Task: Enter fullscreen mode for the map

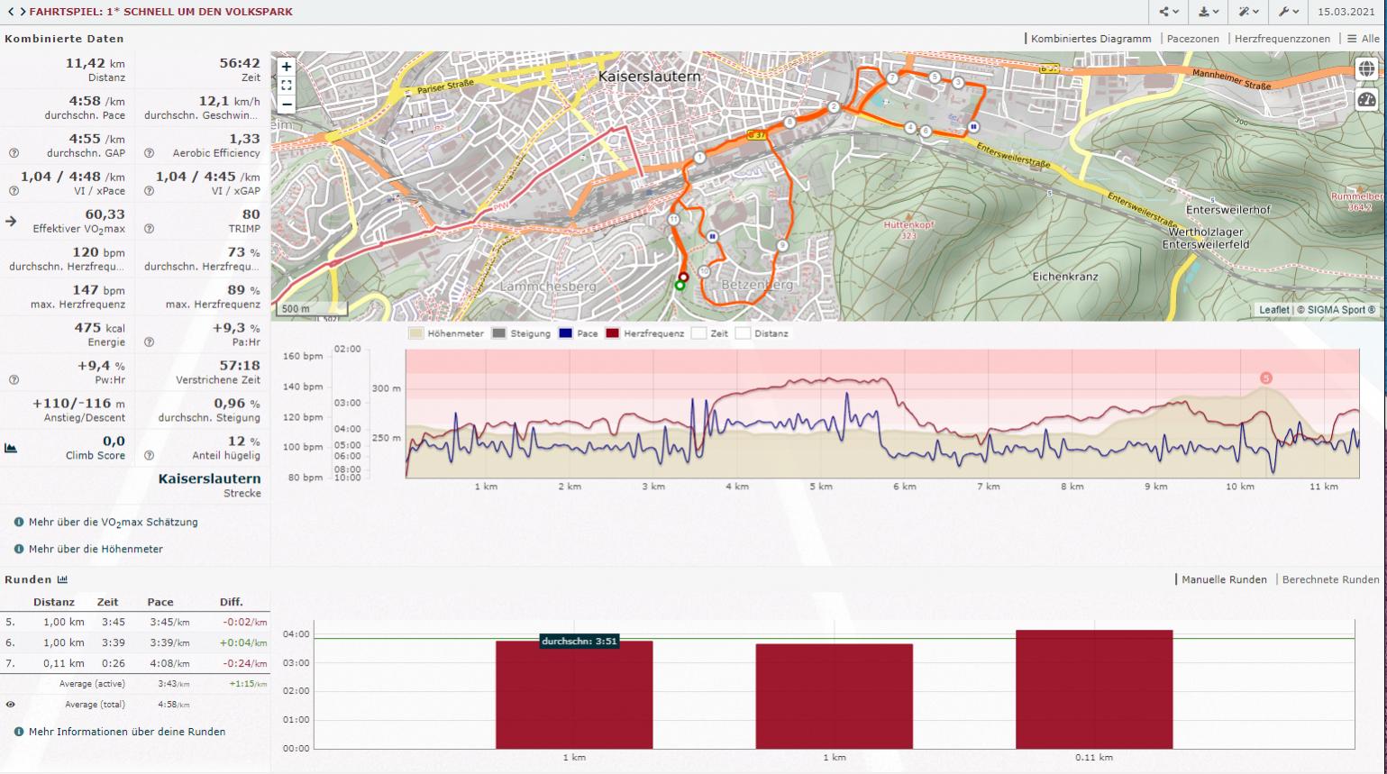Action: (x=287, y=86)
